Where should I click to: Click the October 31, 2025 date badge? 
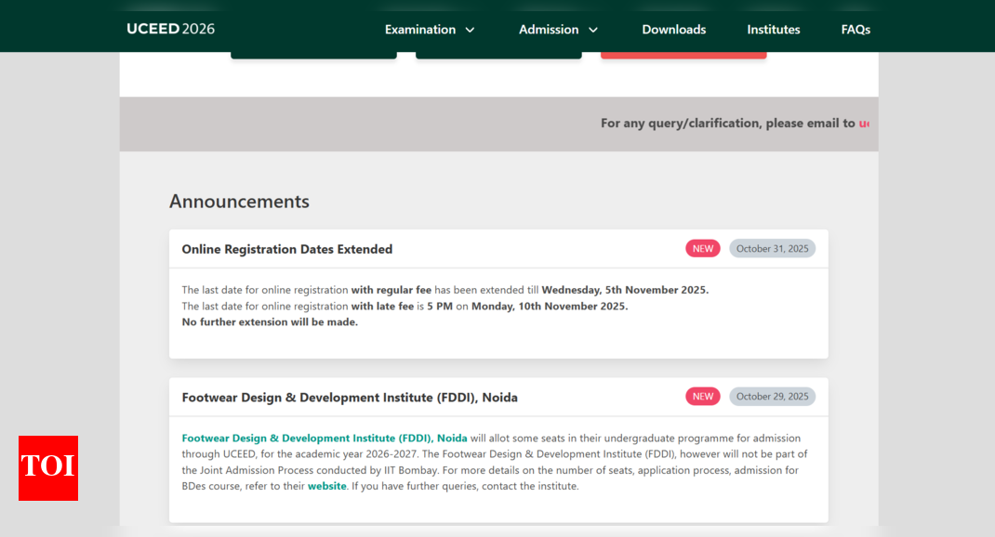tap(772, 248)
